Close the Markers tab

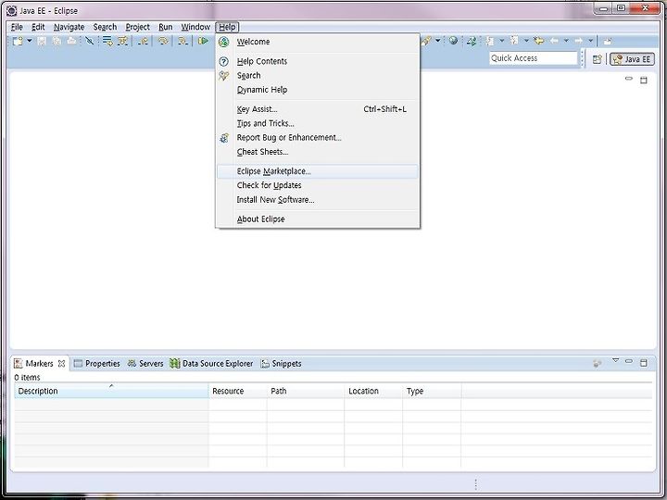tap(62, 364)
